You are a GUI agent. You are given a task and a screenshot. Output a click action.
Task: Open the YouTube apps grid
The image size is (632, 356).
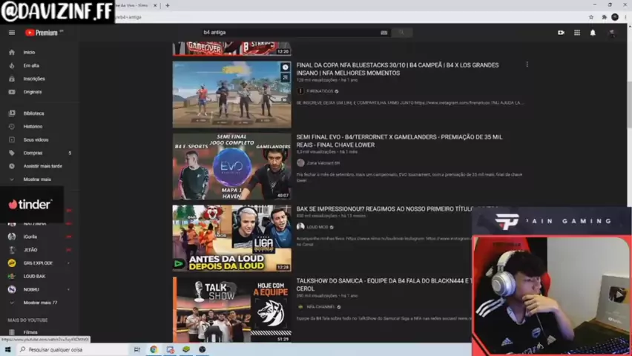coord(577,33)
